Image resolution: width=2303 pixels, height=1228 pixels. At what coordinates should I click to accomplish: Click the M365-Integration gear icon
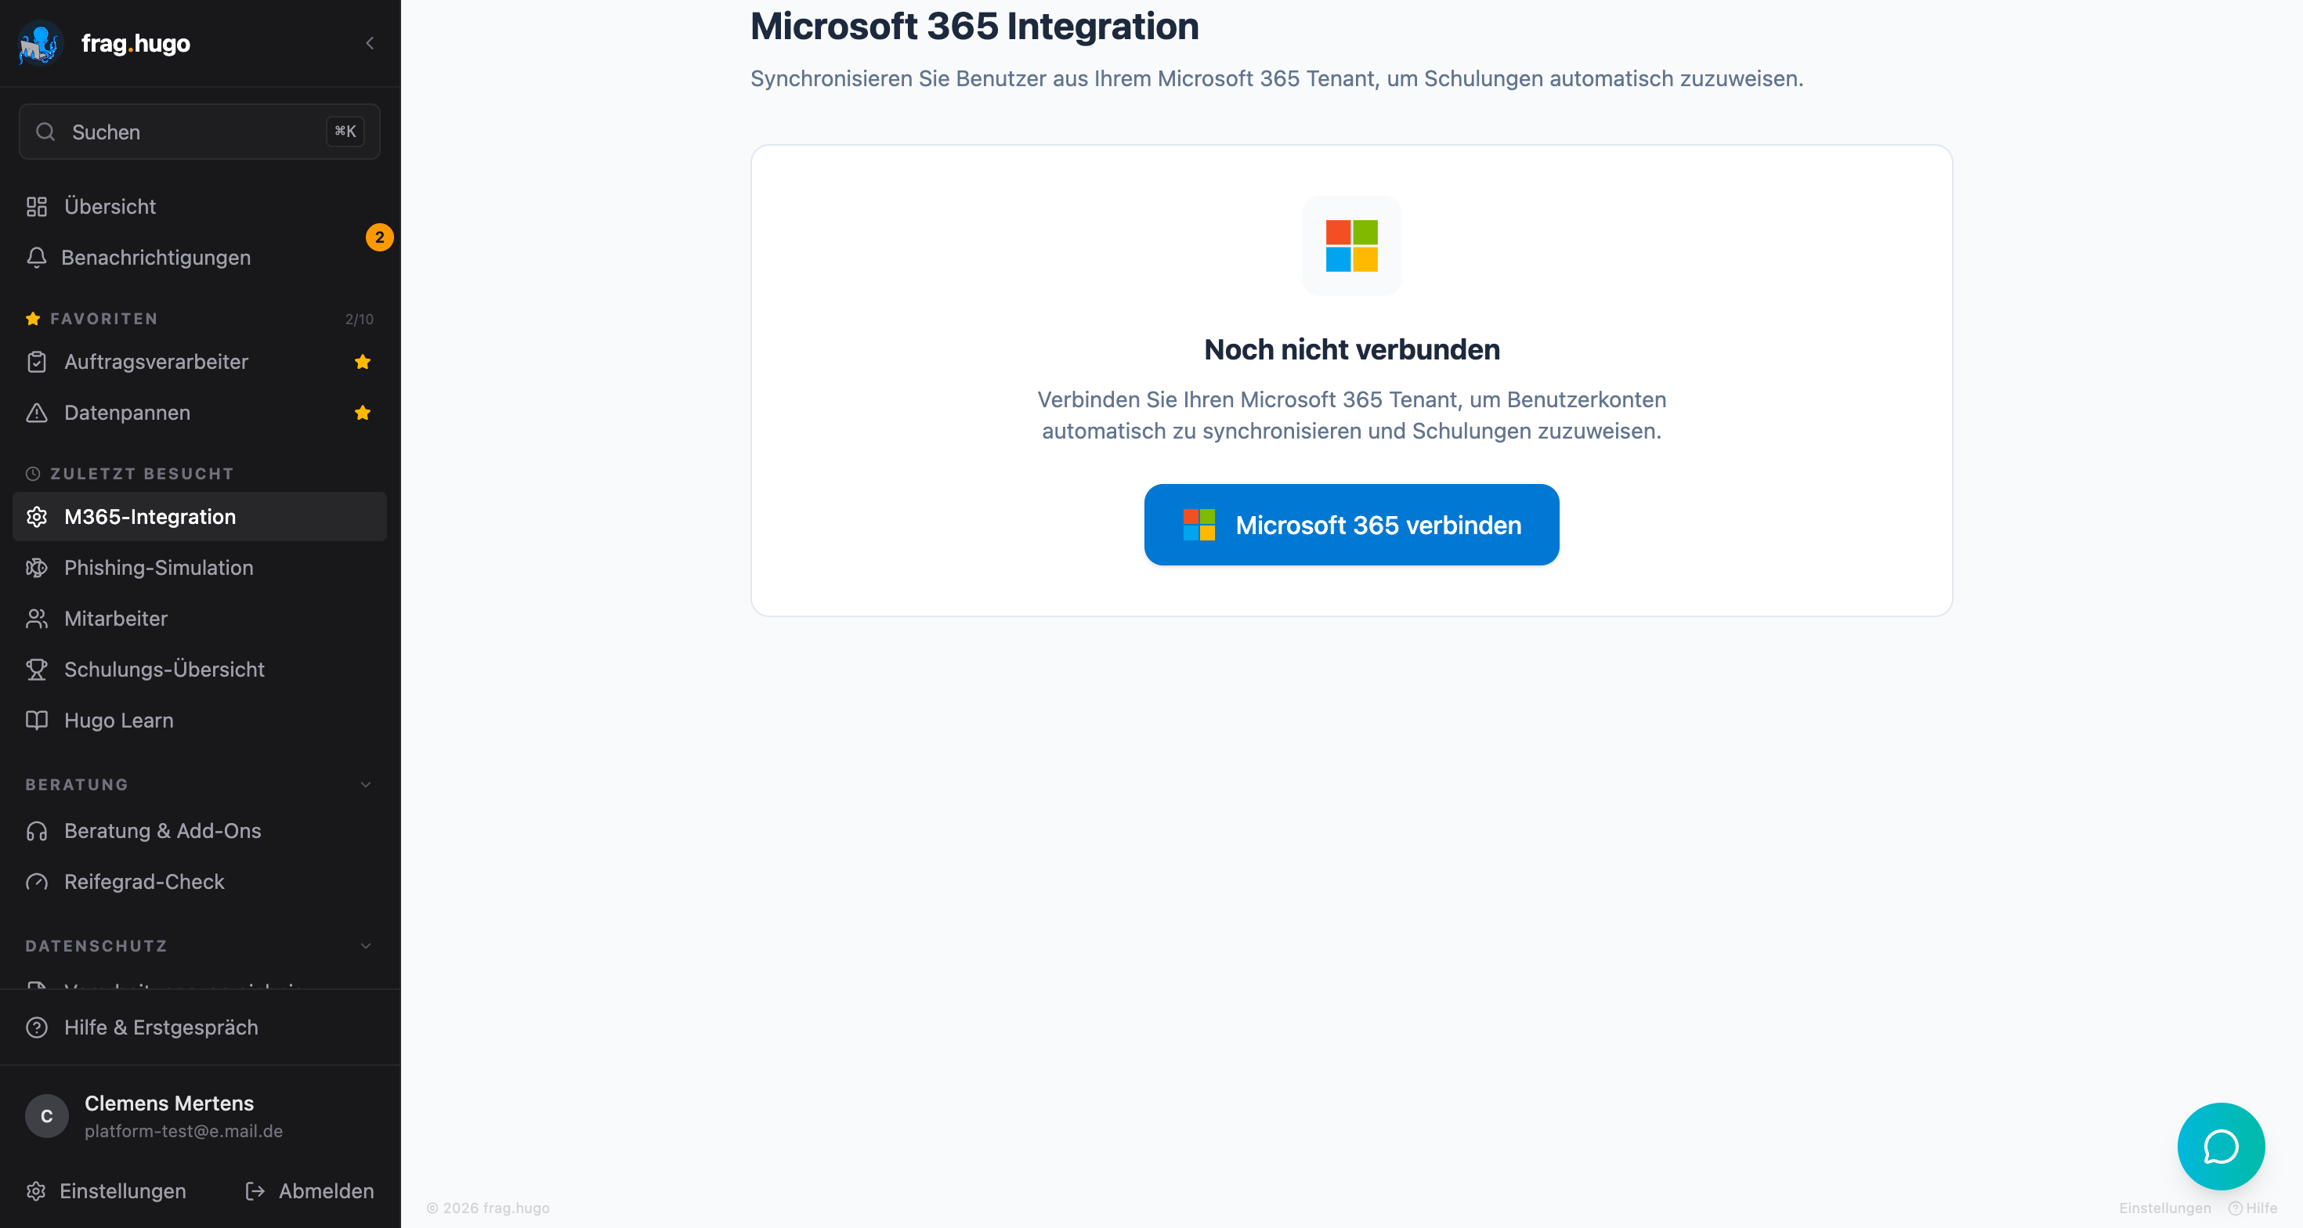click(37, 517)
